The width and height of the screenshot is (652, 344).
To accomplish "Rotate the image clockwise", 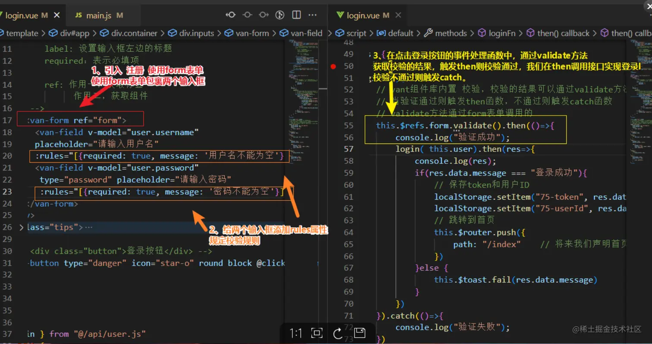I will pyautogui.click(x=338, y=333).
